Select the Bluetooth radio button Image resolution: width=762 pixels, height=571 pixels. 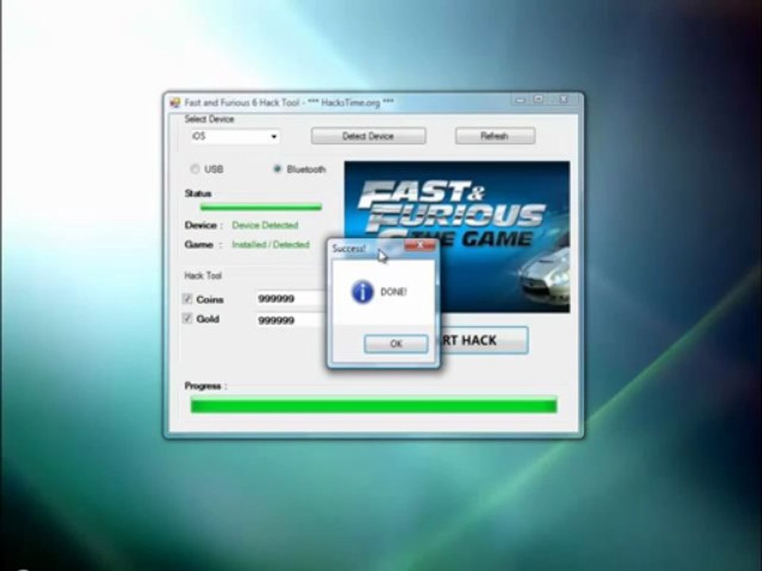point(277,169)
